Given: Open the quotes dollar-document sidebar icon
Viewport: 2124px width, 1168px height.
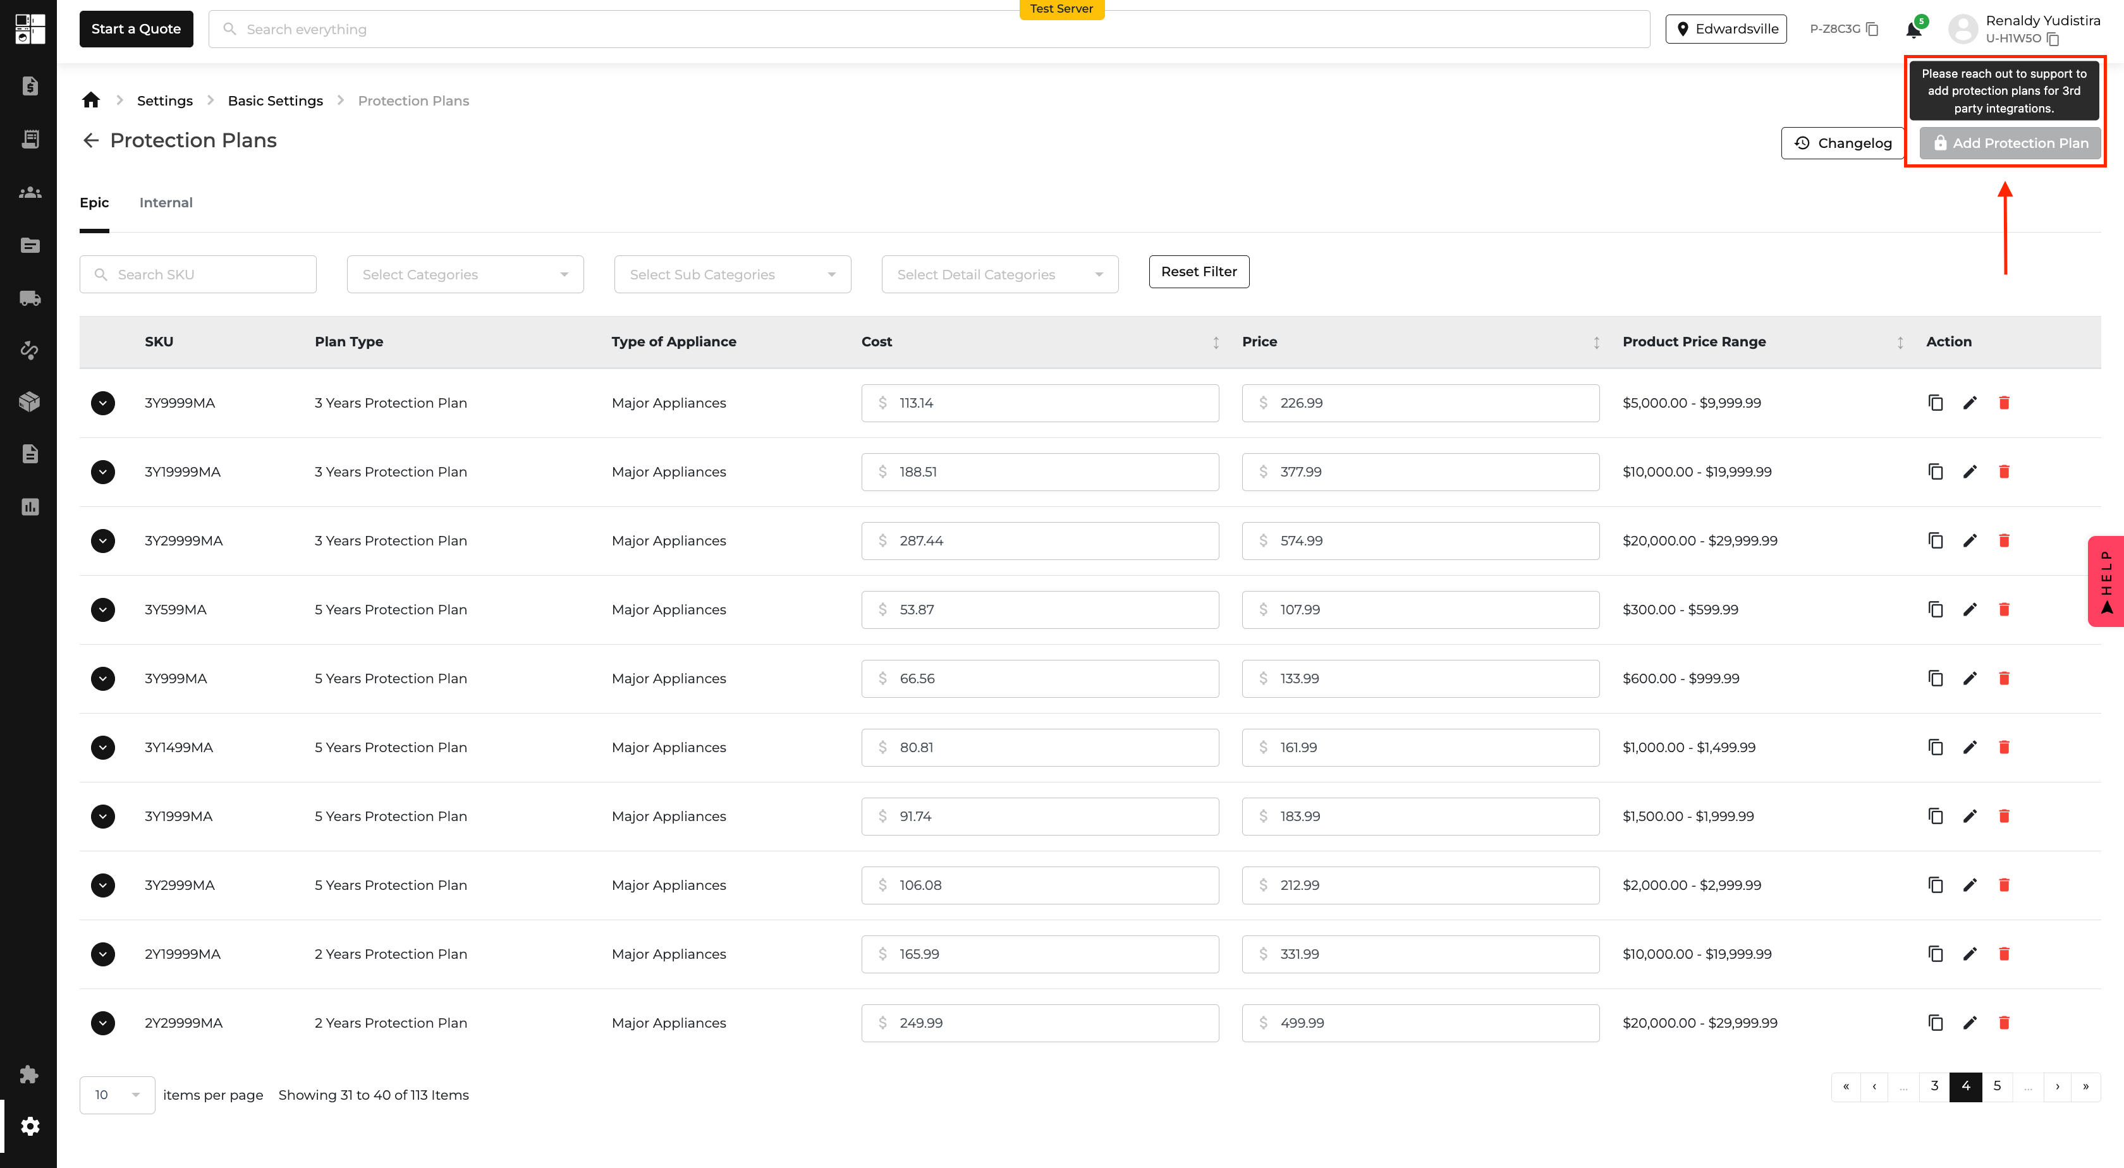Looking at the screenshot, I should pyautogui.click(x=30, y=86).
